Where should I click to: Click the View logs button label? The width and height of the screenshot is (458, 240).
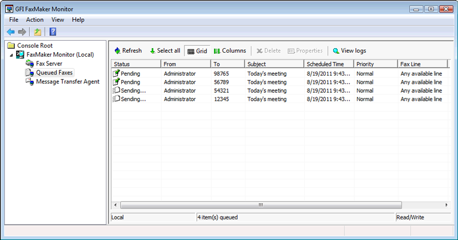point(353,50)
